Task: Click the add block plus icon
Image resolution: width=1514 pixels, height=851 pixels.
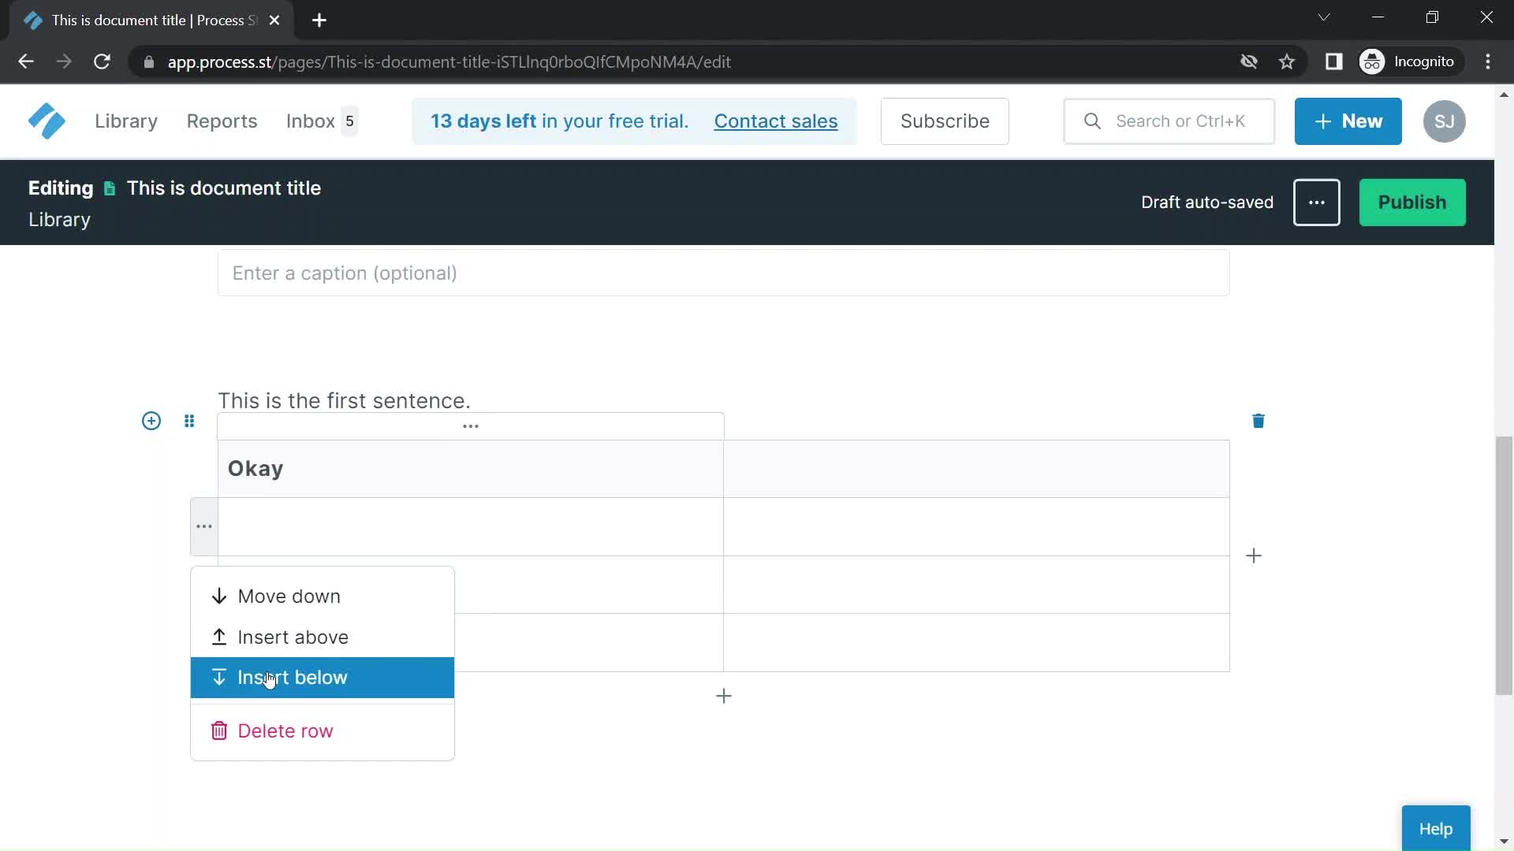Action: 151,420
